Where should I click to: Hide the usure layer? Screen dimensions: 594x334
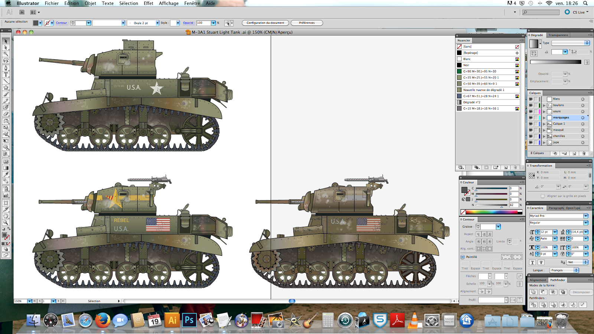[531, 111]
